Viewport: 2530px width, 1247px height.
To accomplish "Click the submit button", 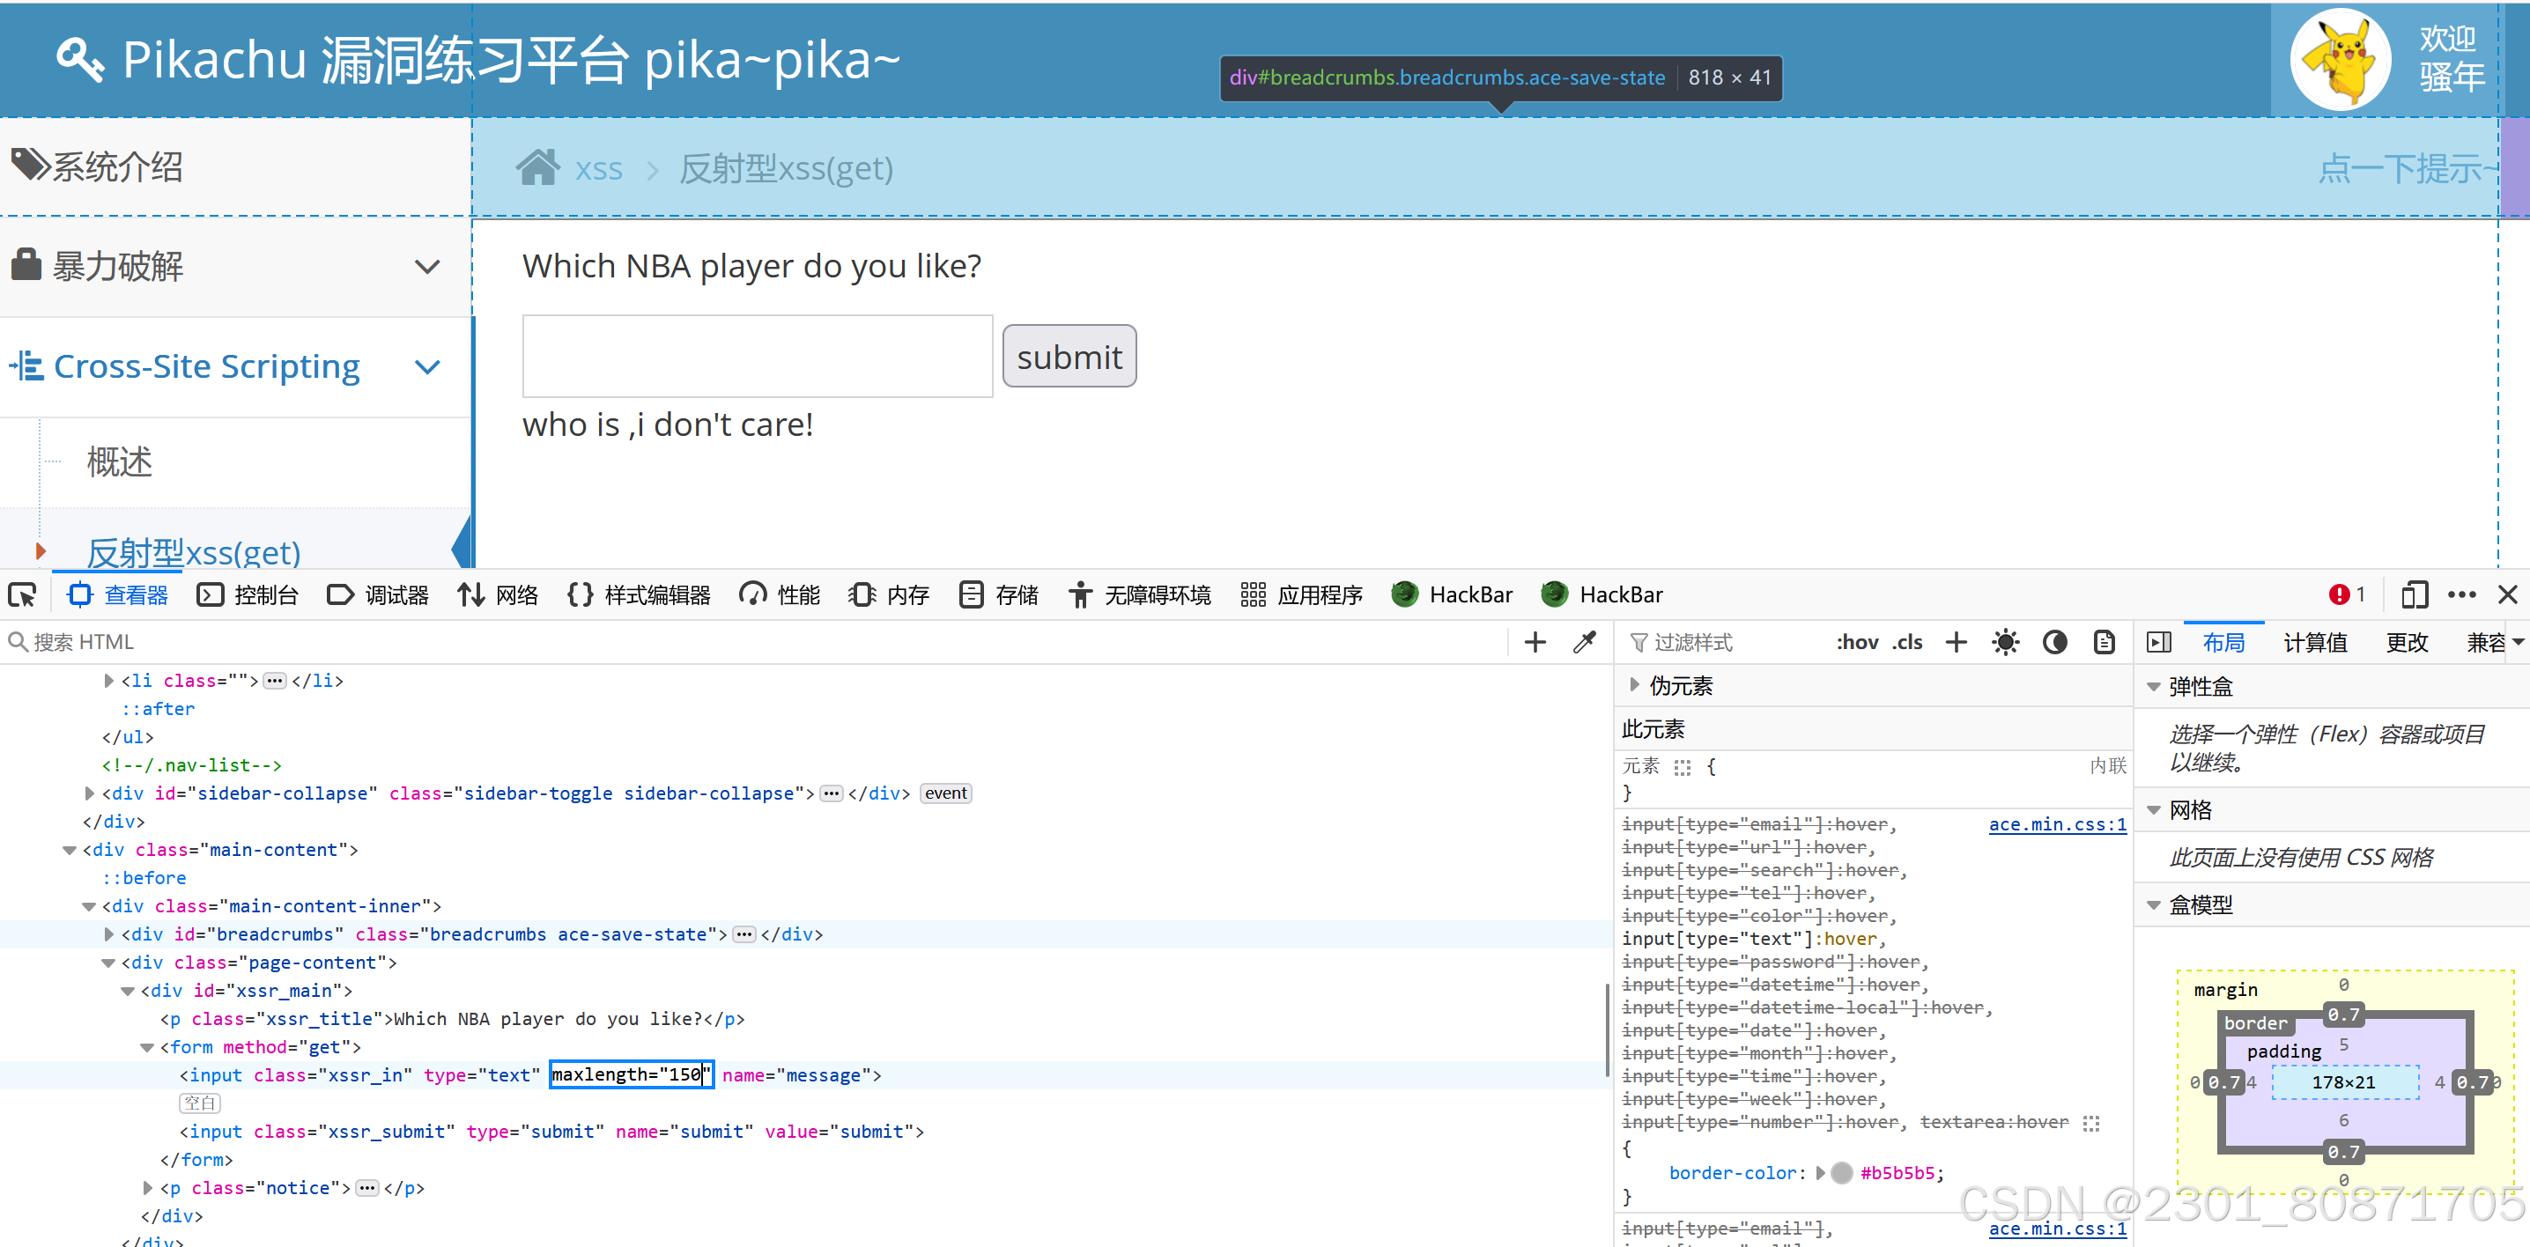I will [1069, 357].
